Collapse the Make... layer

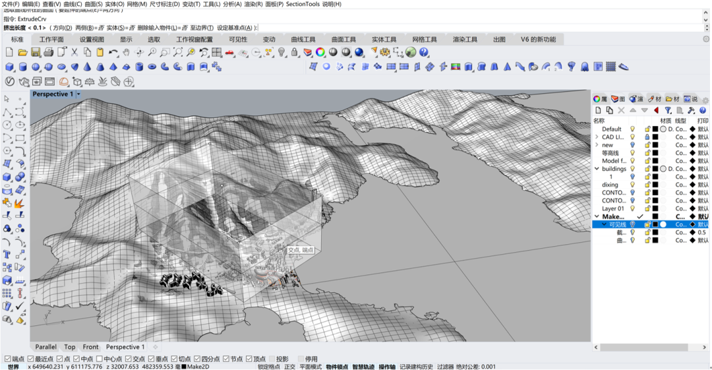(597, 216)
